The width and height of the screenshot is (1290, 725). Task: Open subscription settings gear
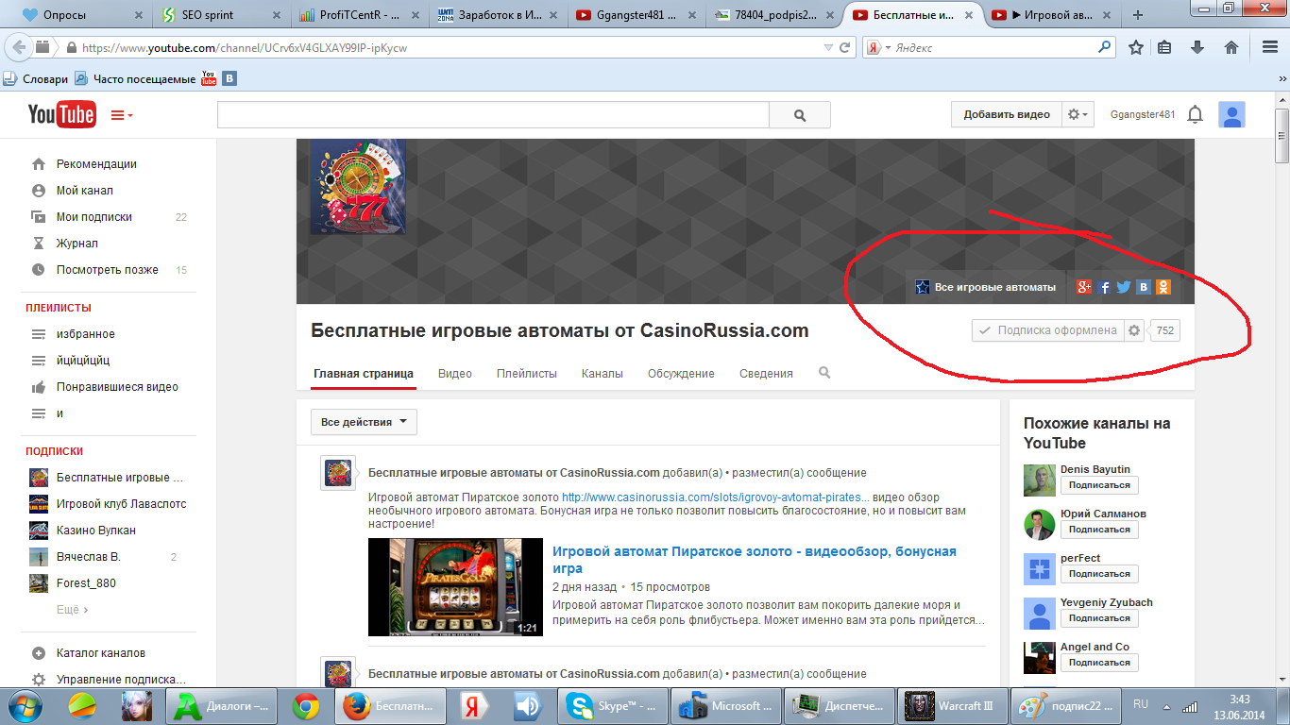[x=1134, y=330]
